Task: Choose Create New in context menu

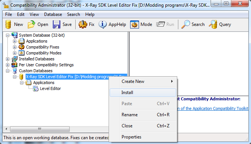Action: tap(143, 81)
